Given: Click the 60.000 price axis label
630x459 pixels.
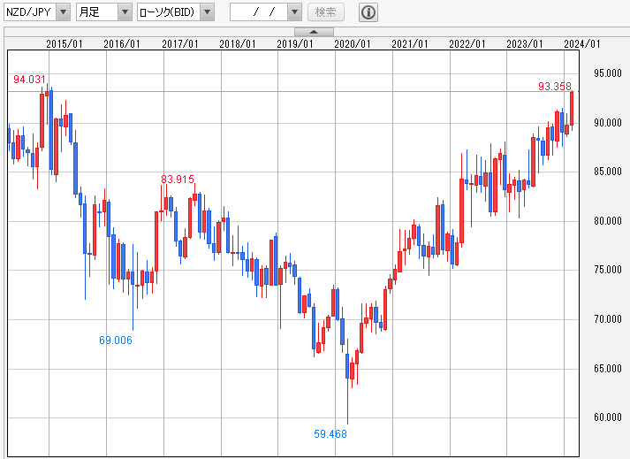Looking at the screenshot, I should click(x=608, y=417).
